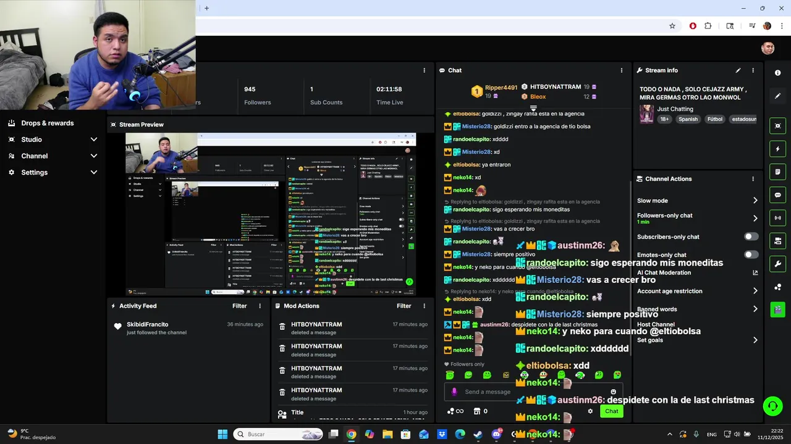Screen dimensions: 791x444
Task: Open the stats panel three-dot menu
Action: tap(424, 70)
